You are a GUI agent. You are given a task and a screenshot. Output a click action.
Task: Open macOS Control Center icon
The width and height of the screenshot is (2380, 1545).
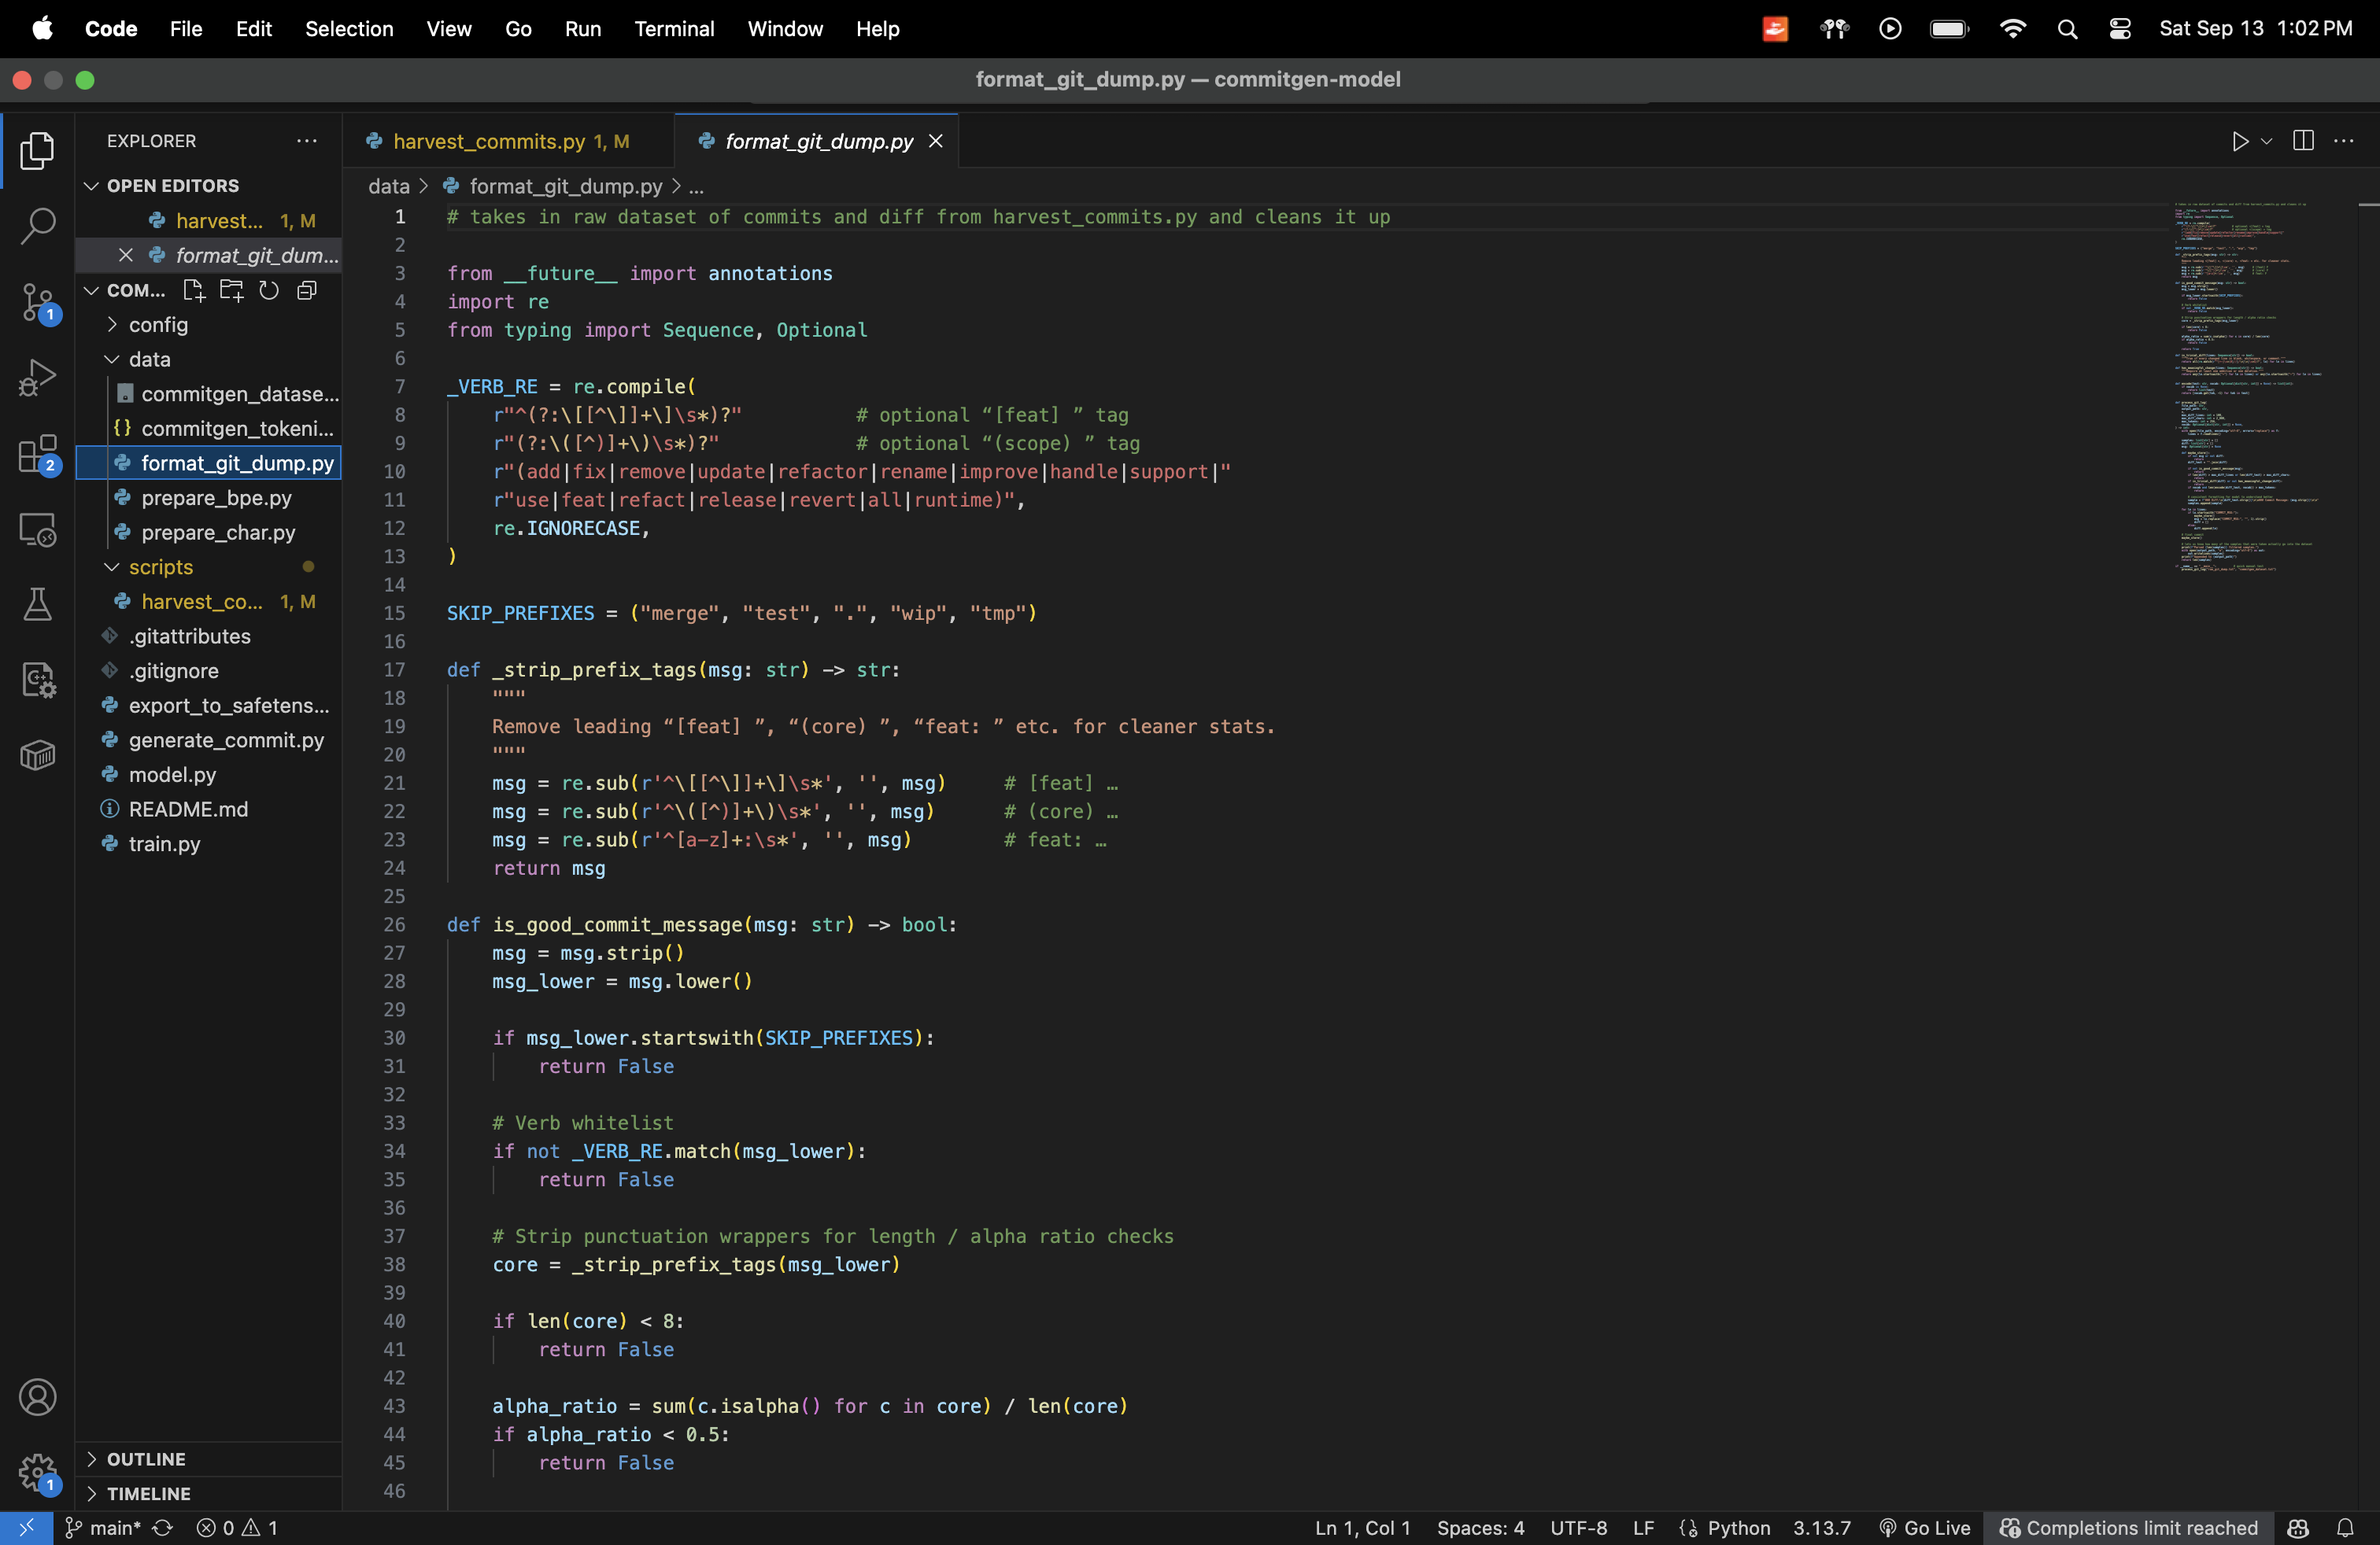pyautogui.click(x=2120, y=29)
